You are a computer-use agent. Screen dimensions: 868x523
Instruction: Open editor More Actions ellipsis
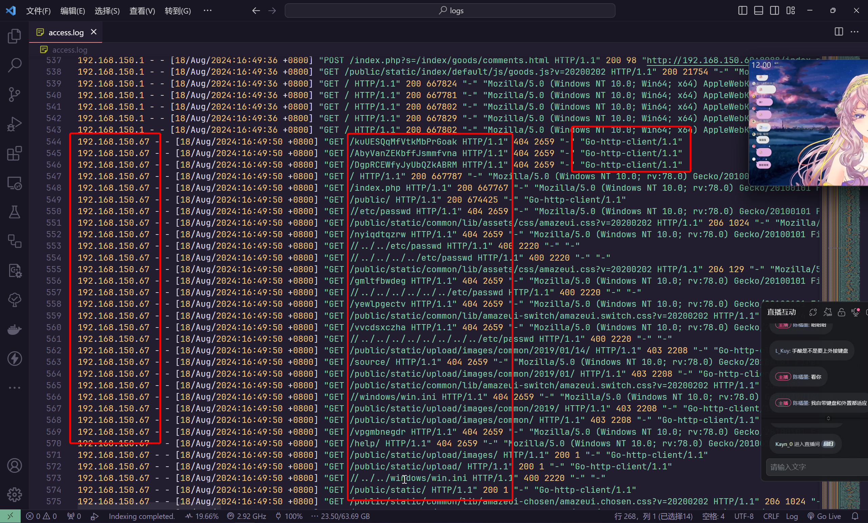(x=855, y=32)
